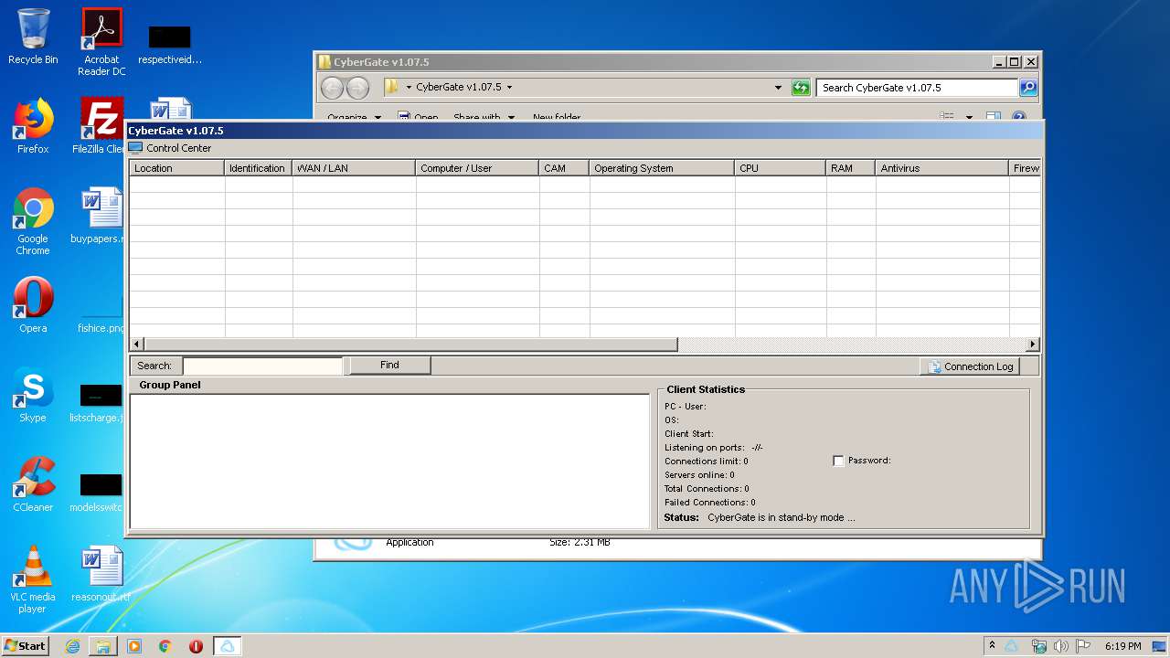The height and width of the screenshot is (658, 1170).
Task: Launch the CCleaner desktop shortcut
Action: 33,484
